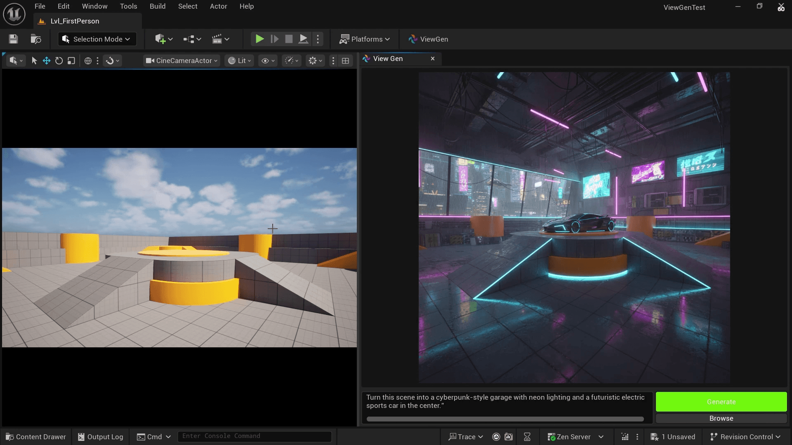Click the Save current level icon
Image resolution: width=792 pixels, height=445 pixels.
13,39
